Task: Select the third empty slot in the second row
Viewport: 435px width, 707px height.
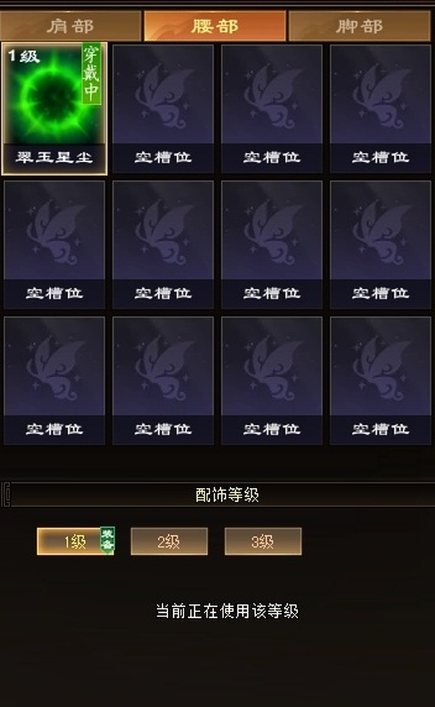Action: tap(272, 245)
